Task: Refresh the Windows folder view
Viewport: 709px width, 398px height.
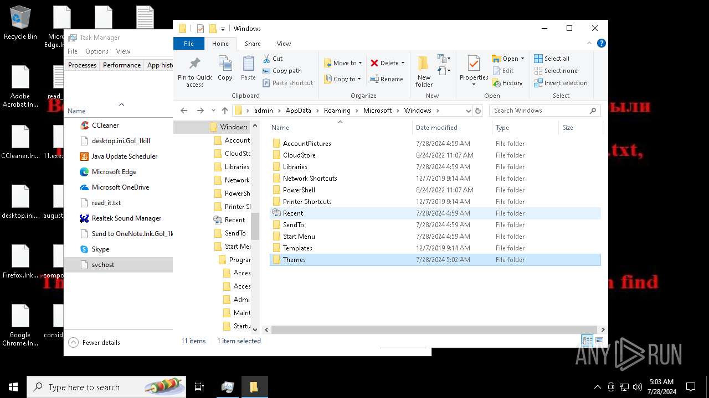Action: (x=478, y=111)
